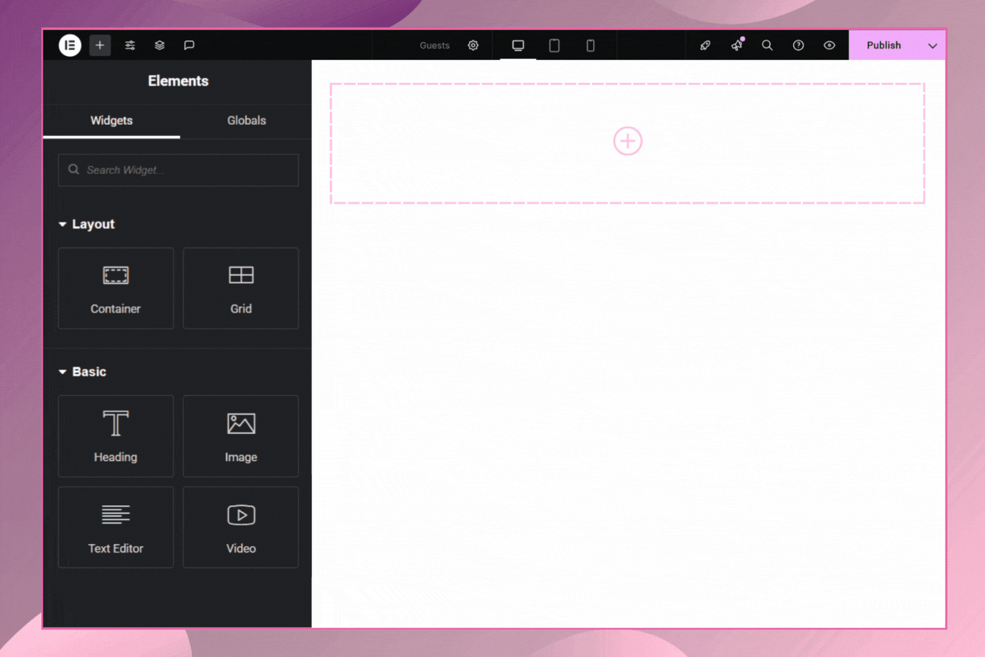
Task: Open the Finder search magnifier icon
Action: [x=767, y=45]
